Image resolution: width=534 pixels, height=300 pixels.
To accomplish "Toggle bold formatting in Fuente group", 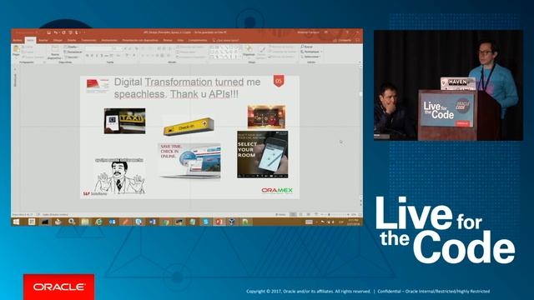I will pyautogui.click(x=87, y=55).
